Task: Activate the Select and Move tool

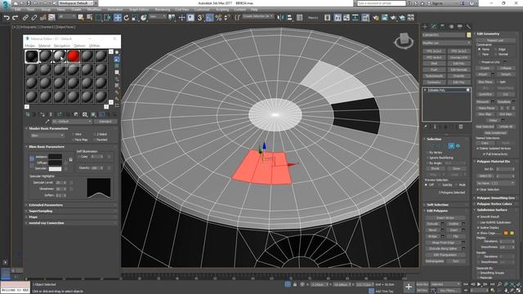Action: coord(118,18)
